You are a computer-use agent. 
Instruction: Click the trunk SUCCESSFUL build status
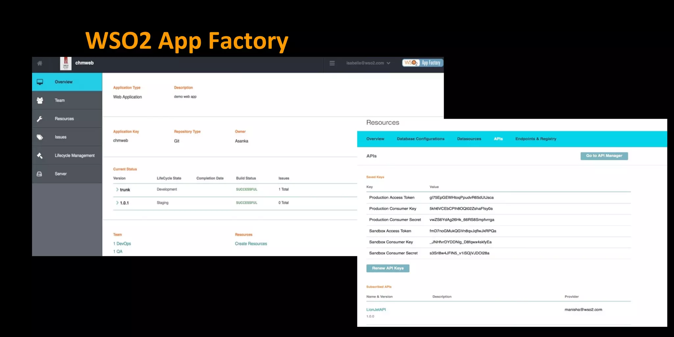246,190
